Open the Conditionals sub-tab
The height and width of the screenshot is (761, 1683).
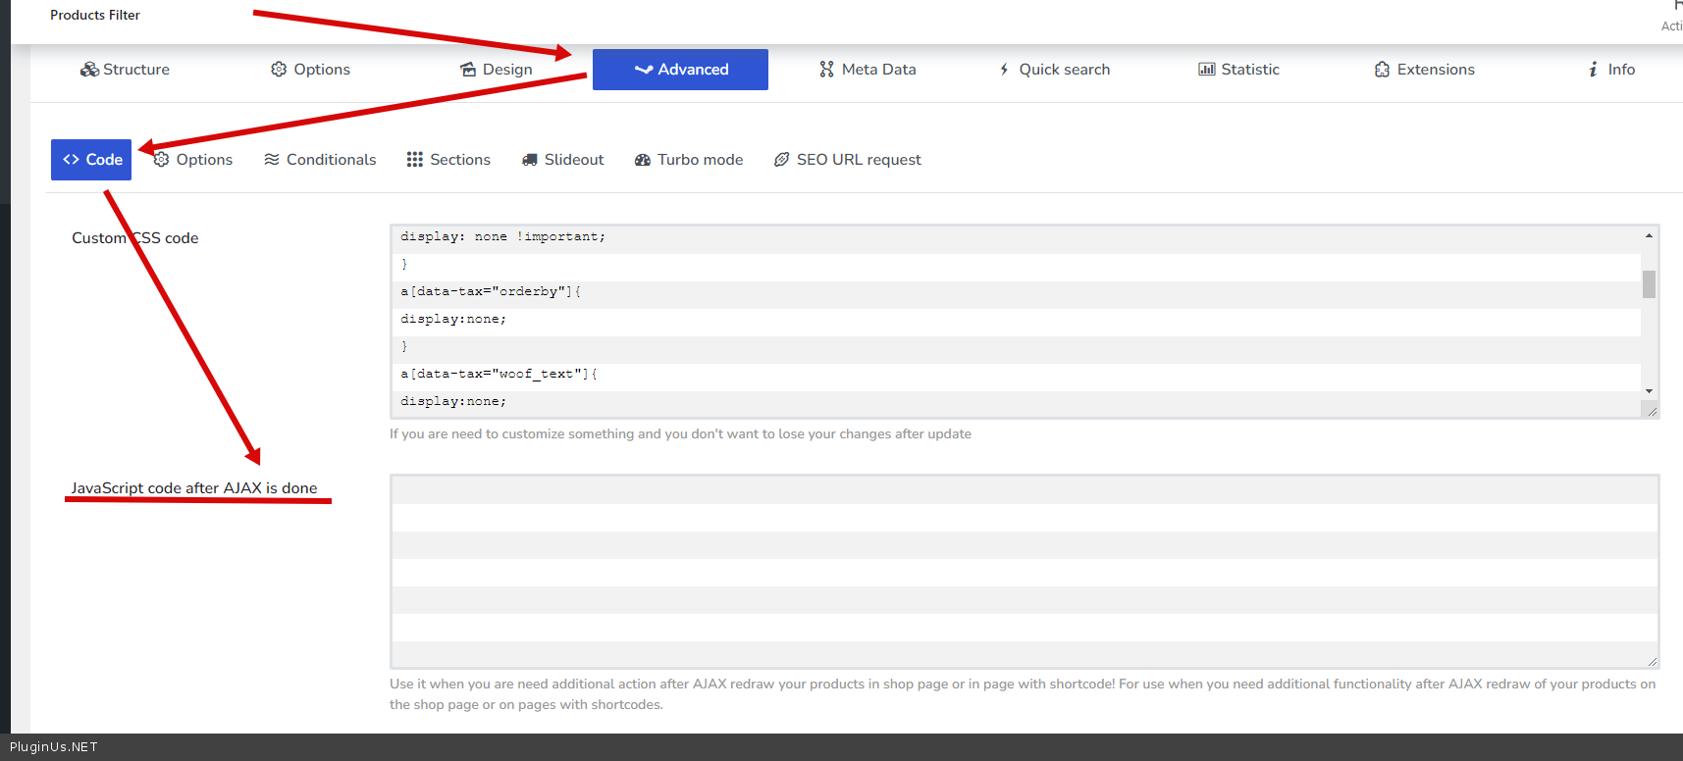(x=320, y=160)
